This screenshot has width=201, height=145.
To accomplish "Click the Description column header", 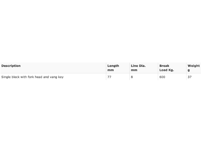I will 11,66.
